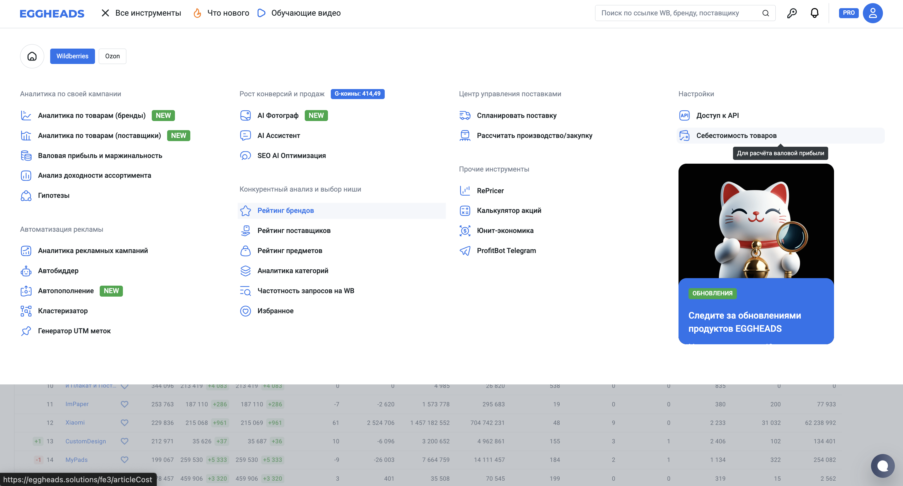The height and width of the screenshot is (486, 903).
Task: Click the Рейтинг брендов star icon
Action: [x=246, y=211]
